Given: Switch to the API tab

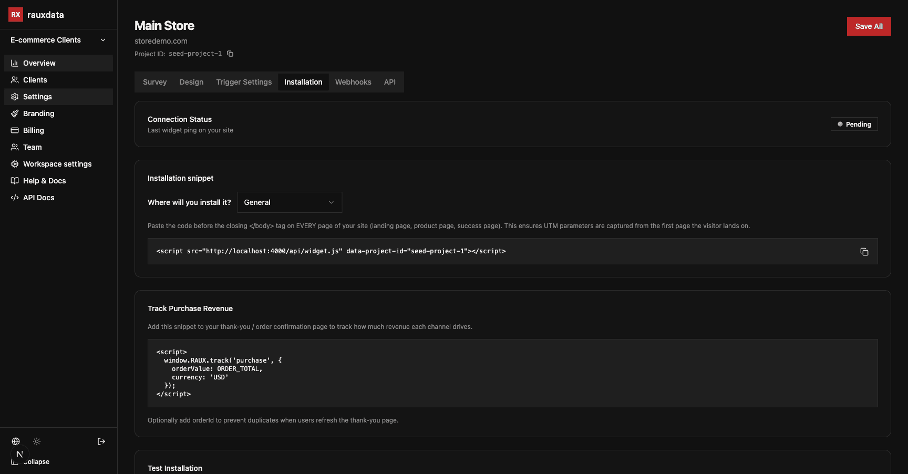Looking at the screenshot, I should click(x=390, y=82).
